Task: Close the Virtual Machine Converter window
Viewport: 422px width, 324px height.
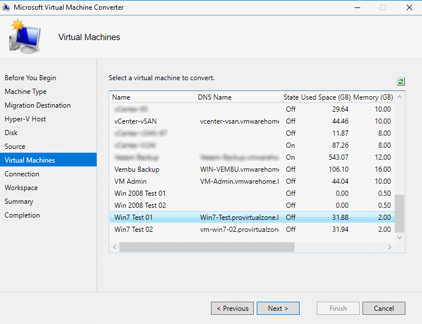Action: click(x=409, y=7)
